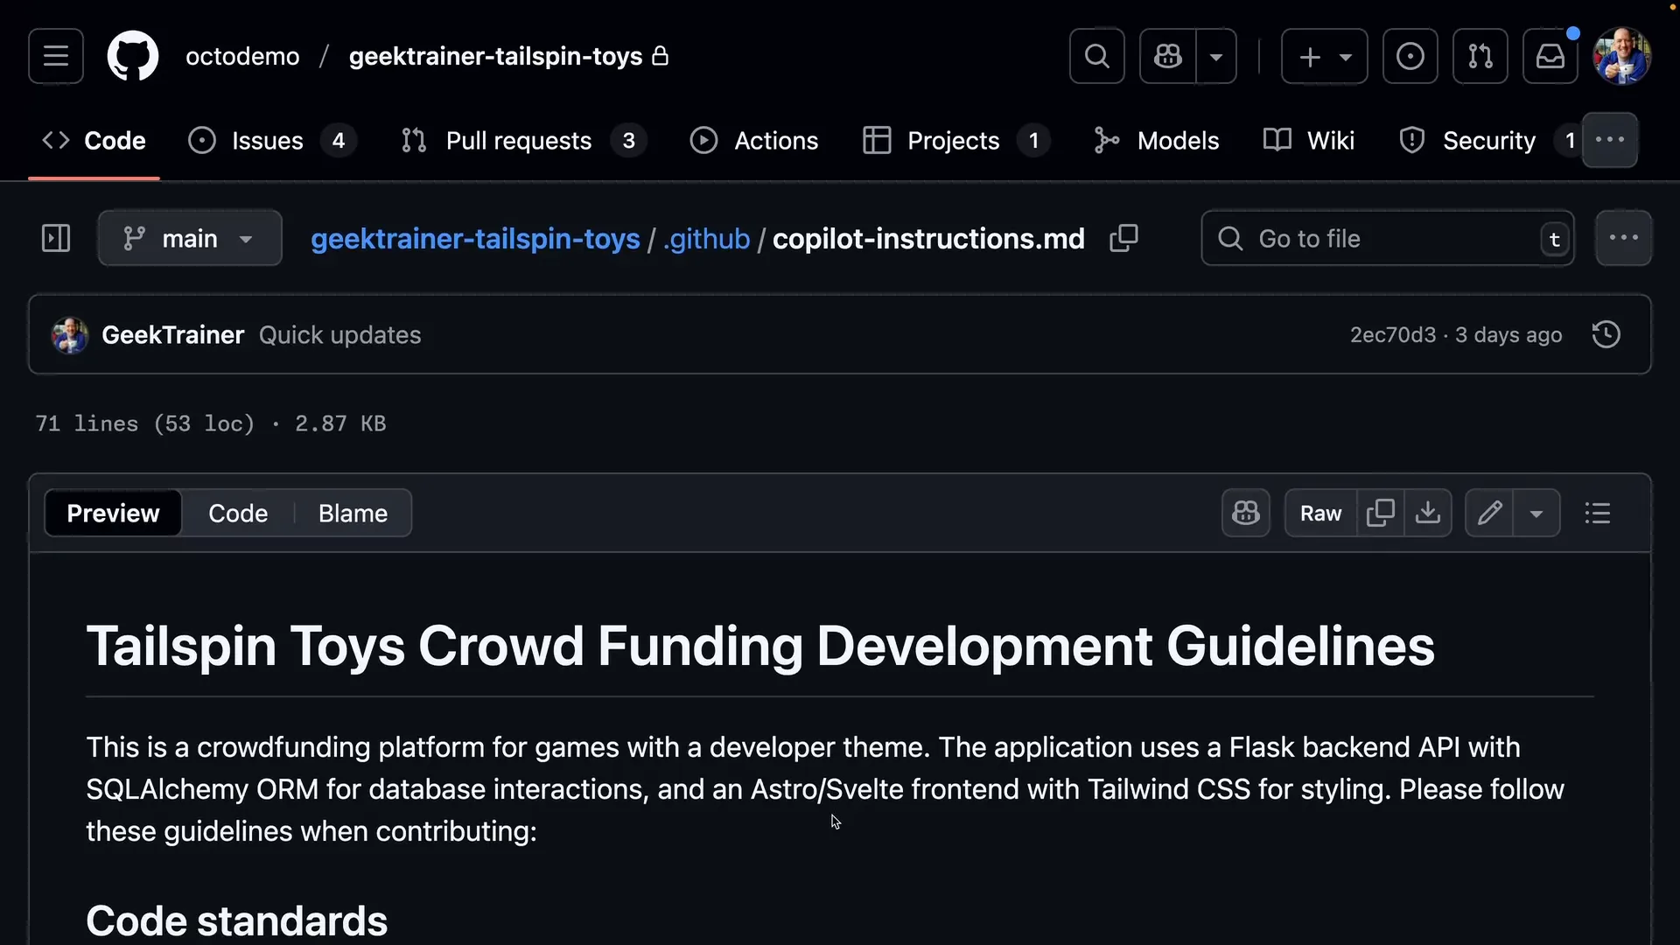The image size is (1680, 945).
Task: Open the user profile avatar menu
Action: [x=1621, y=56]
